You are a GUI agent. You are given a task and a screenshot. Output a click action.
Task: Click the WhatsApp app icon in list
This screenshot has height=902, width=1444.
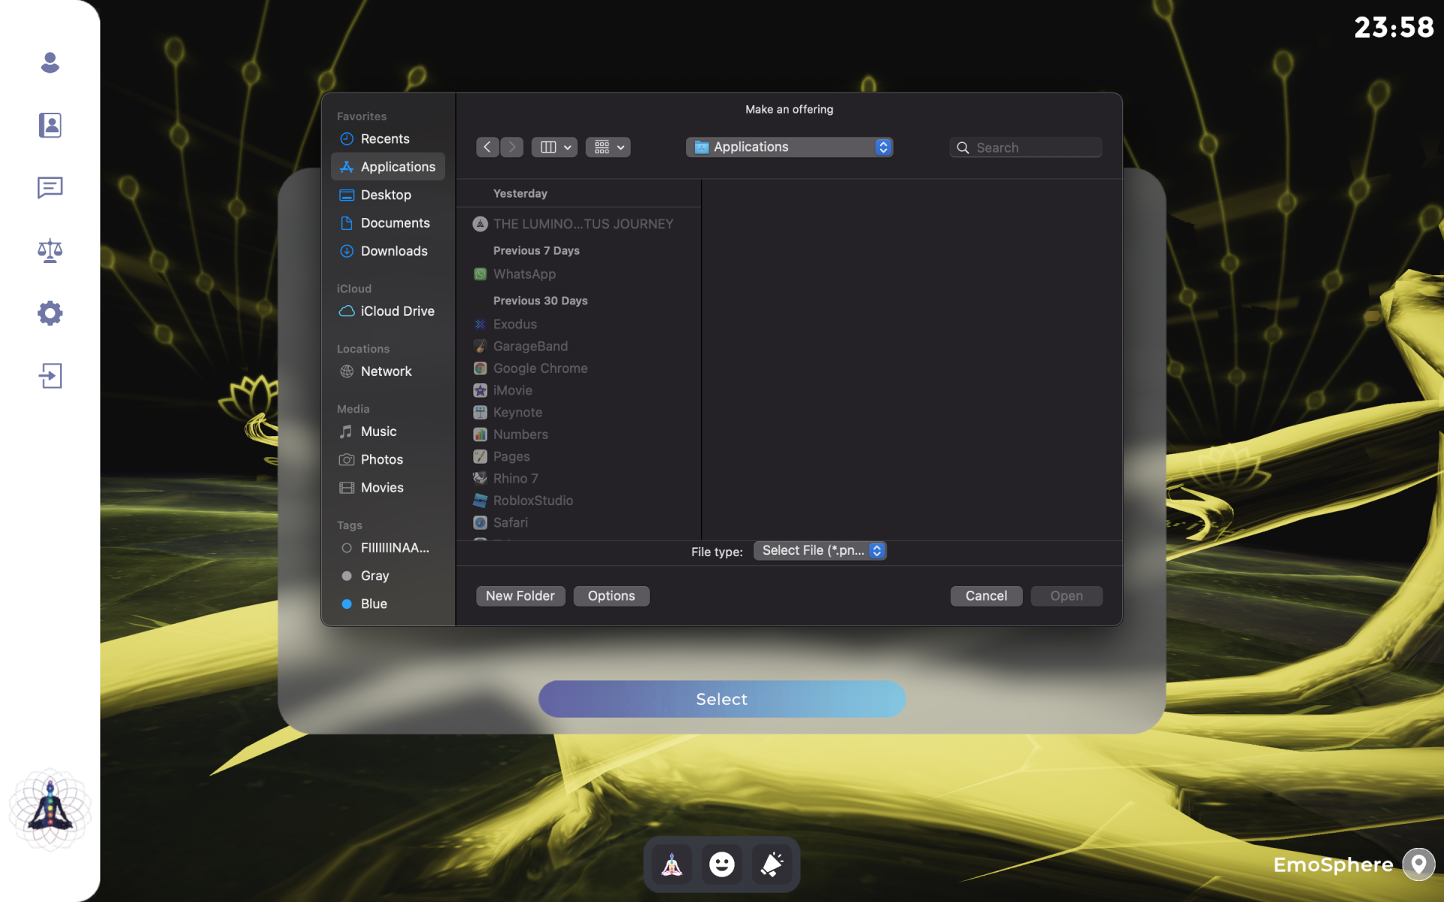click(480, 274)
